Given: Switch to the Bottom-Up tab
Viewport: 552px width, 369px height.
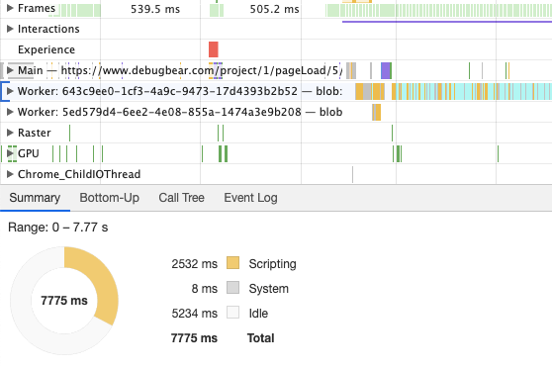Looking at the screenshot, I should 110,198.
